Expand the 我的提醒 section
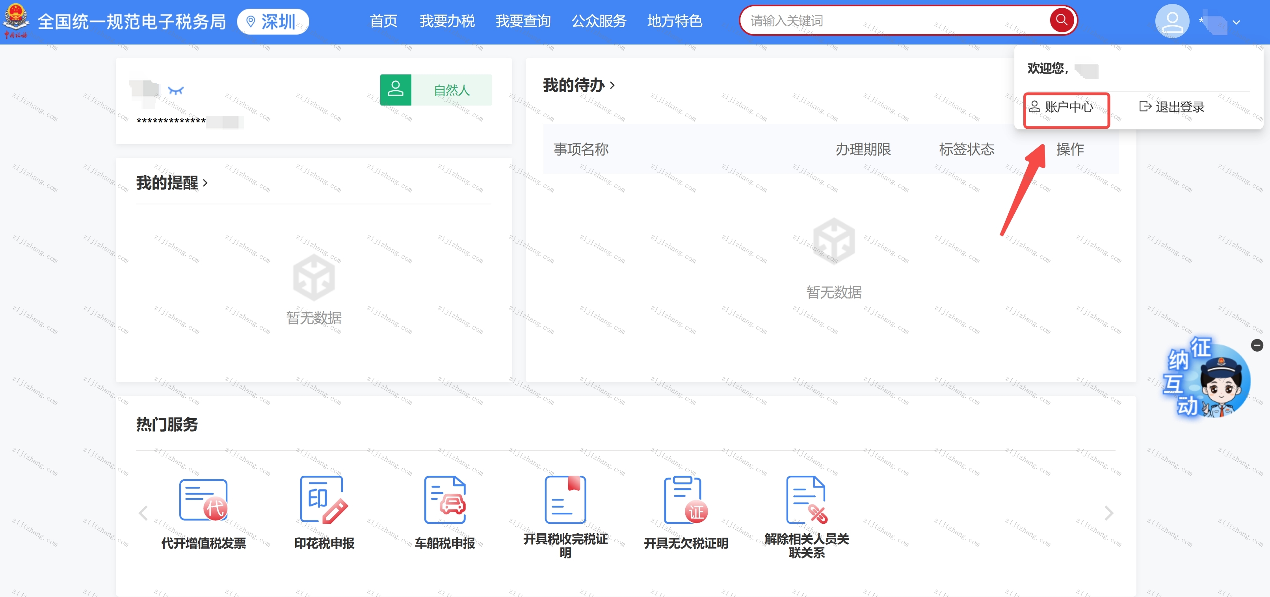 click(171, 183)
